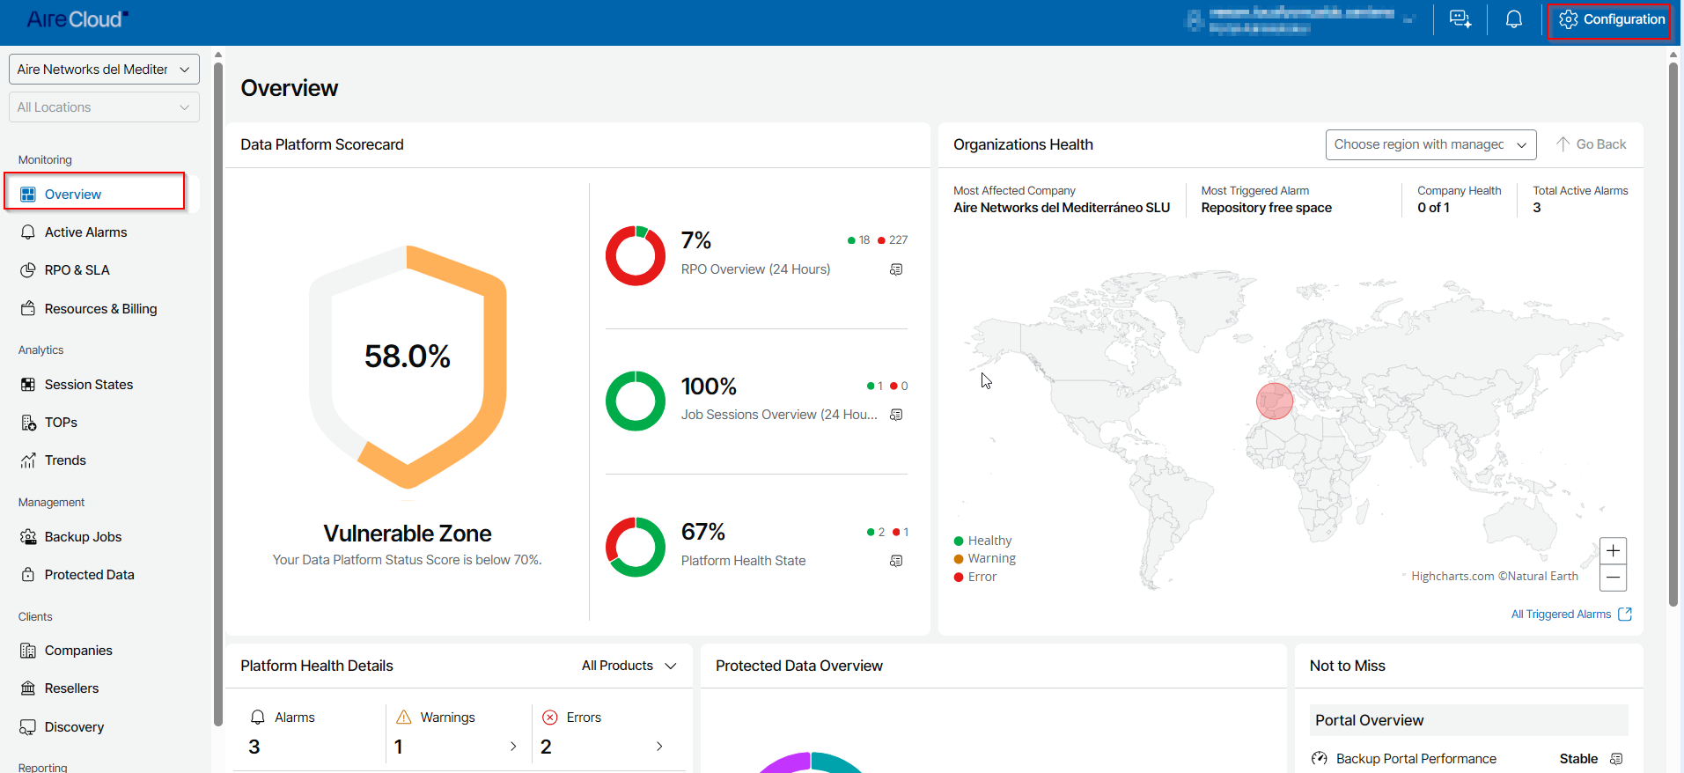
Task: Click the Configuration button label
Action: pyautogui.click(x=1624, y=19)
